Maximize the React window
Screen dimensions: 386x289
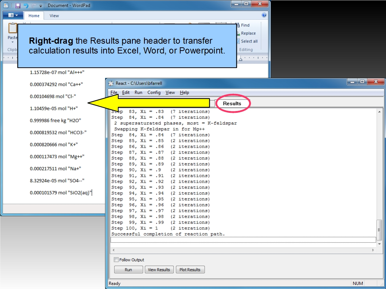(x=362, y=82)
